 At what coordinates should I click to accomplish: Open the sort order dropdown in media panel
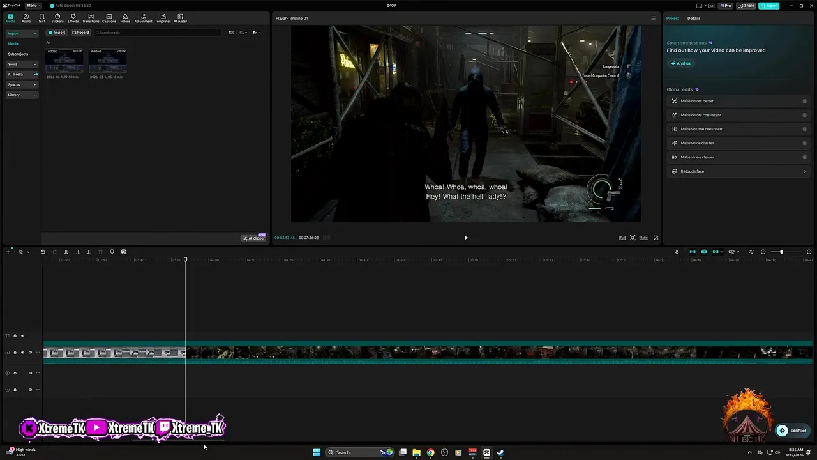[243, 33]
